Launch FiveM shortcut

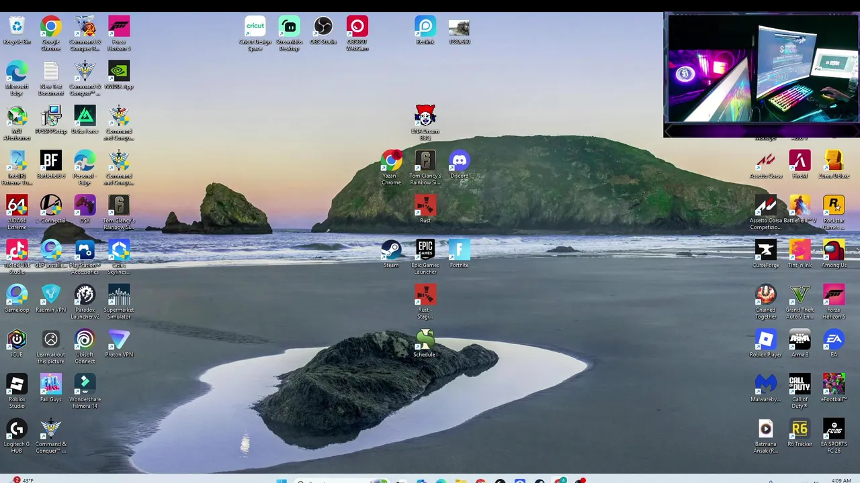point(800,164)
